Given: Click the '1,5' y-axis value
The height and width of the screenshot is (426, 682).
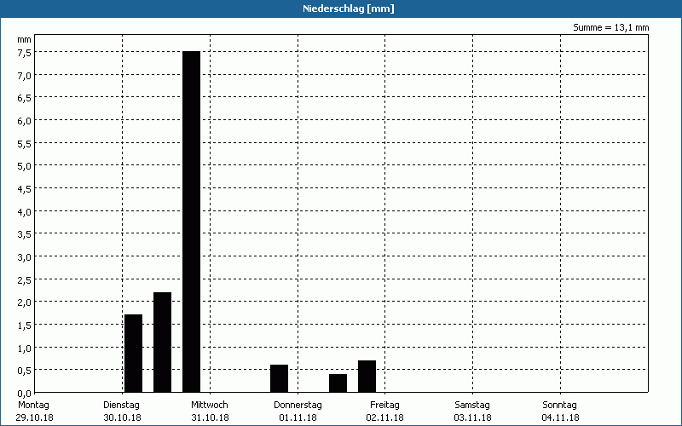Looking at the screenshot, I should [x=25, y=325].
